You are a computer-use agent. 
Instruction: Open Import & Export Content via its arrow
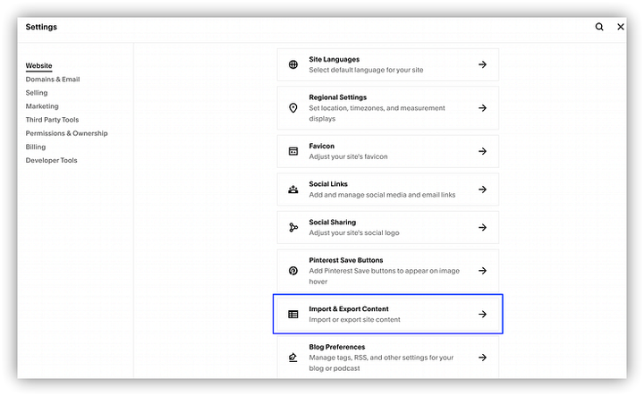[483, 315]
